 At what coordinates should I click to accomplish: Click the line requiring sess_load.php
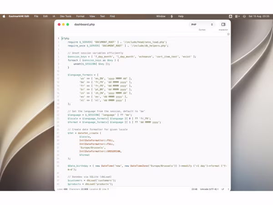coord(117,42)
